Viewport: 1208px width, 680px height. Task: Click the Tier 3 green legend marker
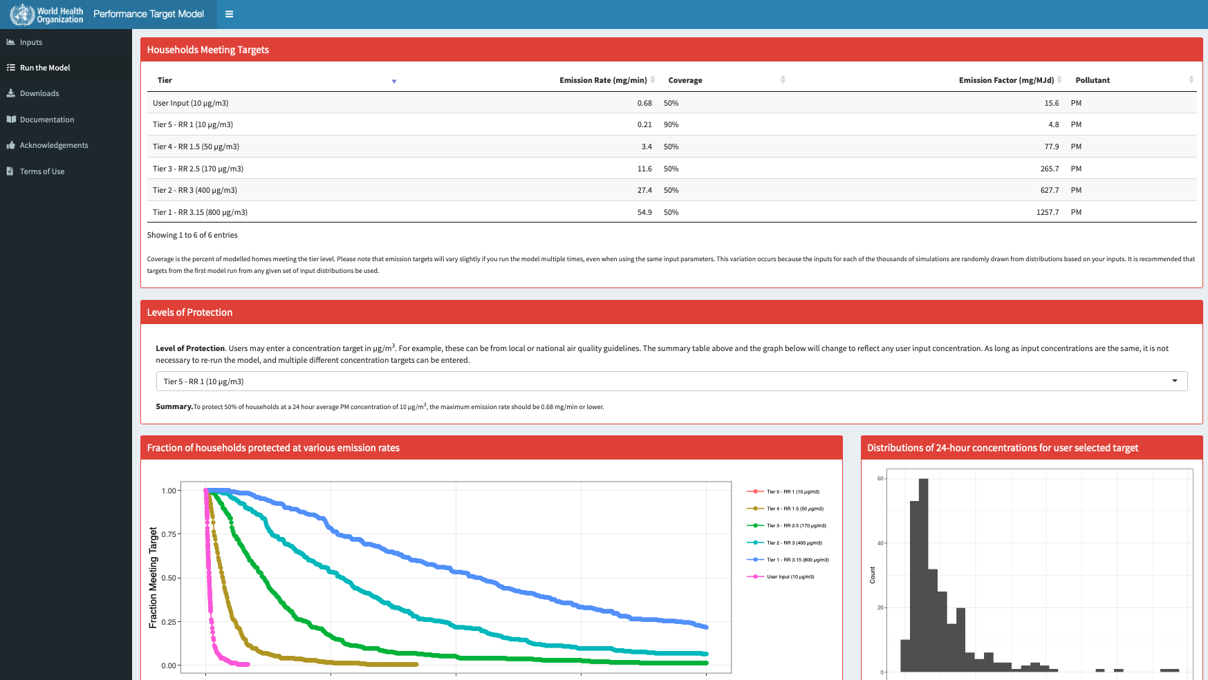click(755, 526)
